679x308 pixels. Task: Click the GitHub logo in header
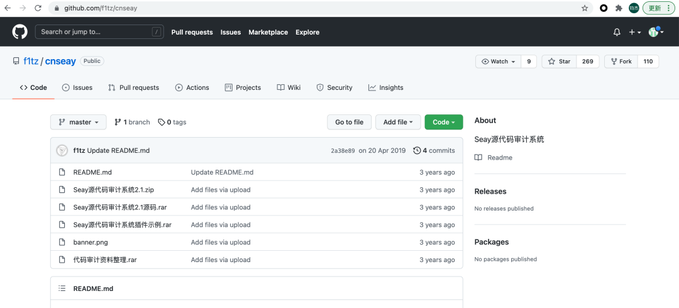point(20,32)
